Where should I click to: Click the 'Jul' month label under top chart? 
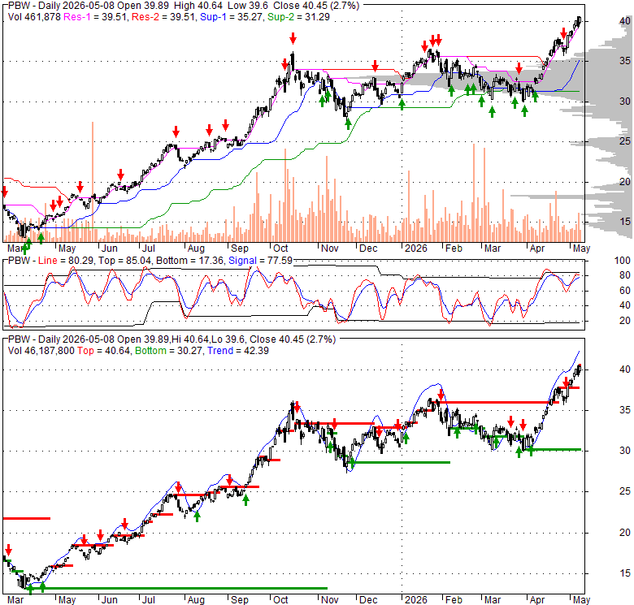pos(149,248)
